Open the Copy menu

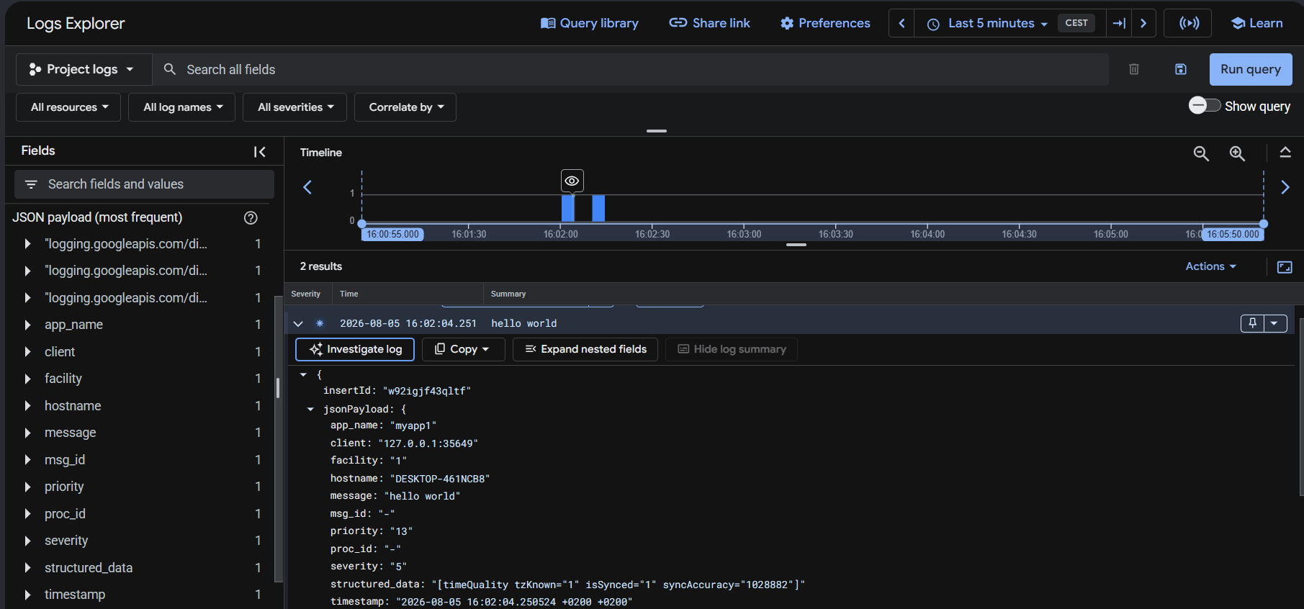(x=462, y=349)
